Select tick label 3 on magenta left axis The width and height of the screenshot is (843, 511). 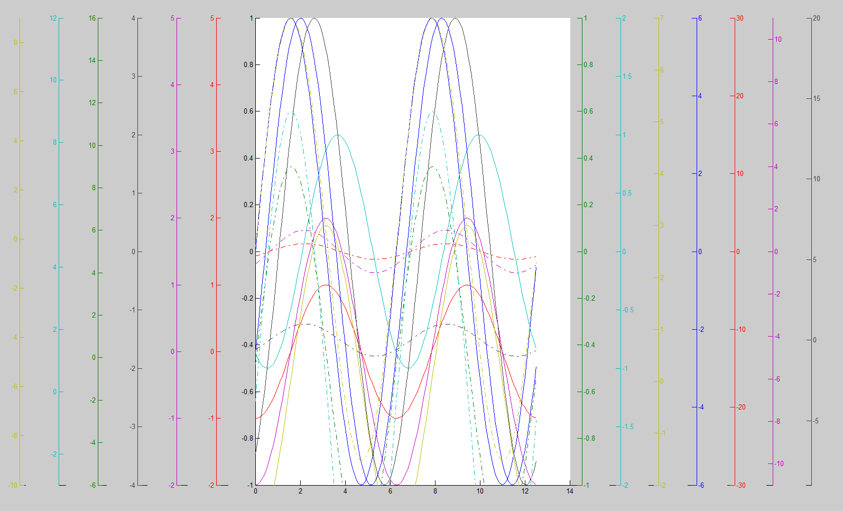tap(172, 152)
